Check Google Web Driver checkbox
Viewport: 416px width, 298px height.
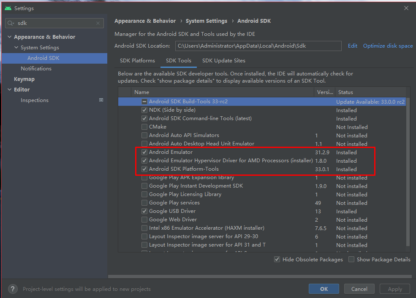tap(144, 220)
